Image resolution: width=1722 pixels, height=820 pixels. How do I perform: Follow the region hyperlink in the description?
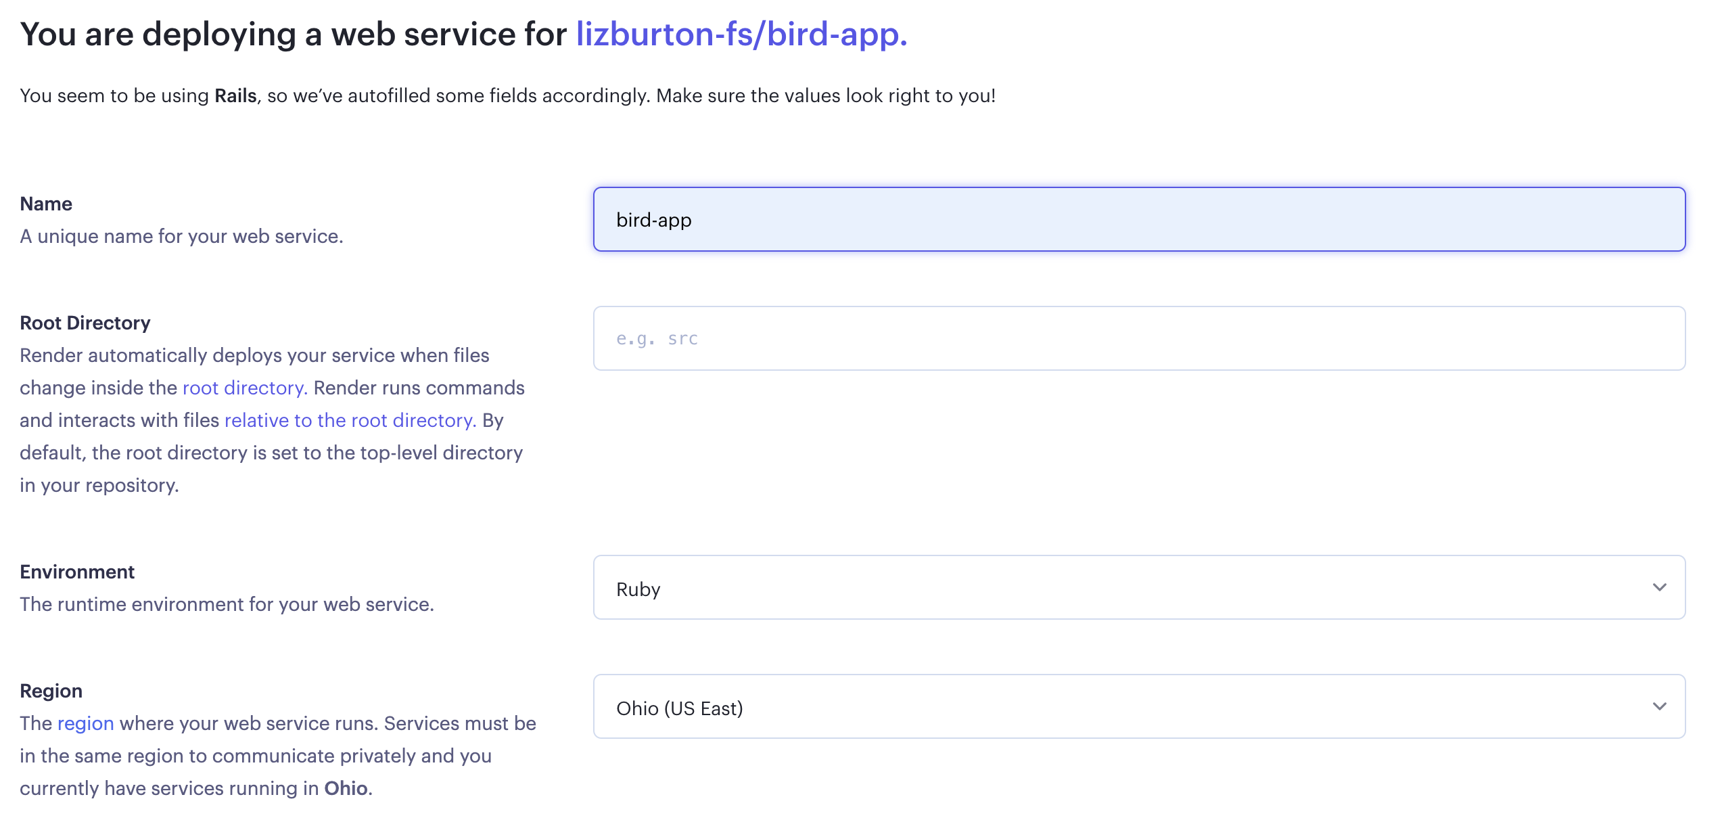click(86, 723)
